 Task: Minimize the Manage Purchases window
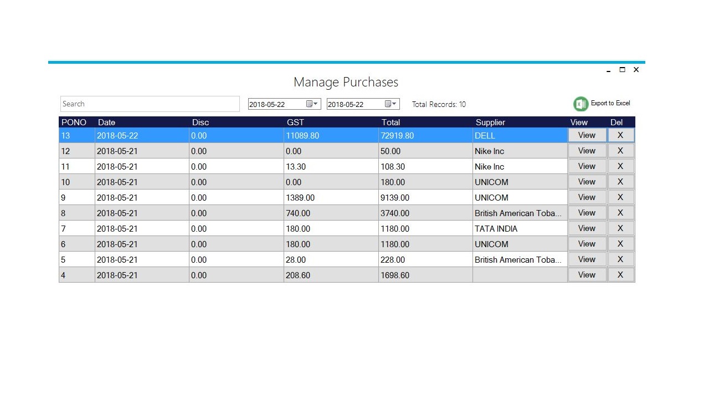[x=608, y=69]
